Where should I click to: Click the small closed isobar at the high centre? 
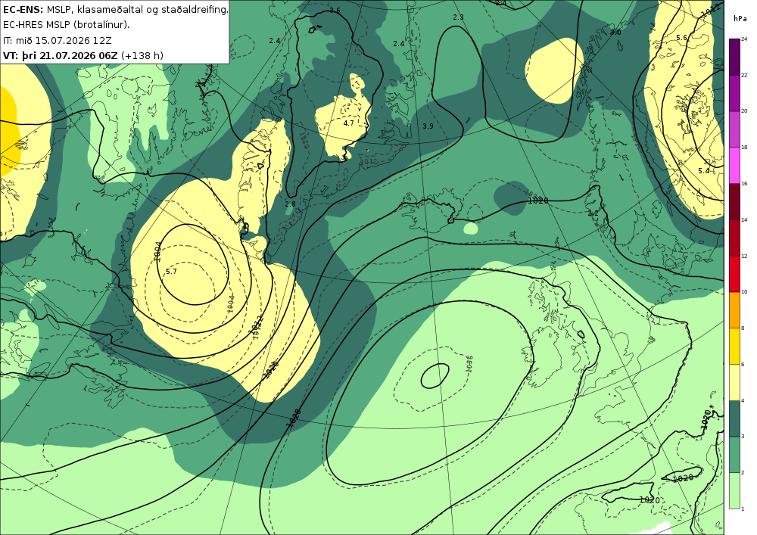(435, 376)
